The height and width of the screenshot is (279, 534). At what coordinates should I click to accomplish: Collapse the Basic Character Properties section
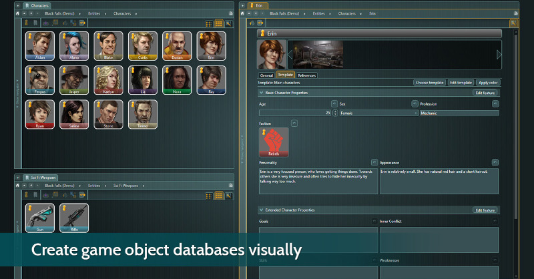coord(261,93)
